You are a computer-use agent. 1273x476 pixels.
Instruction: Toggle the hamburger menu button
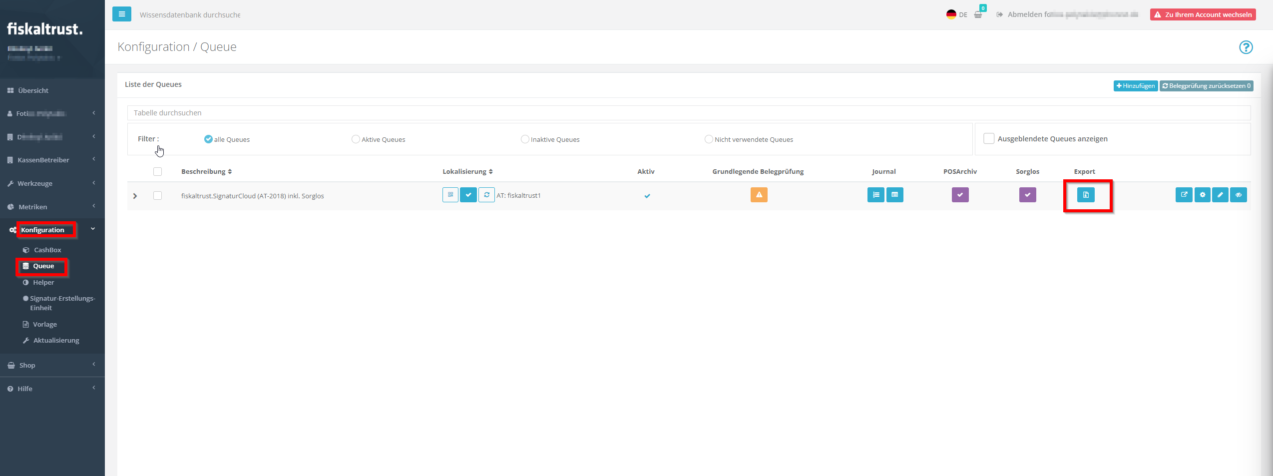point(122,14)
